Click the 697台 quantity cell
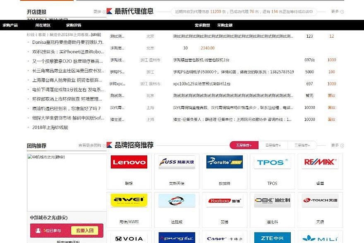 (x=310, y=60)
